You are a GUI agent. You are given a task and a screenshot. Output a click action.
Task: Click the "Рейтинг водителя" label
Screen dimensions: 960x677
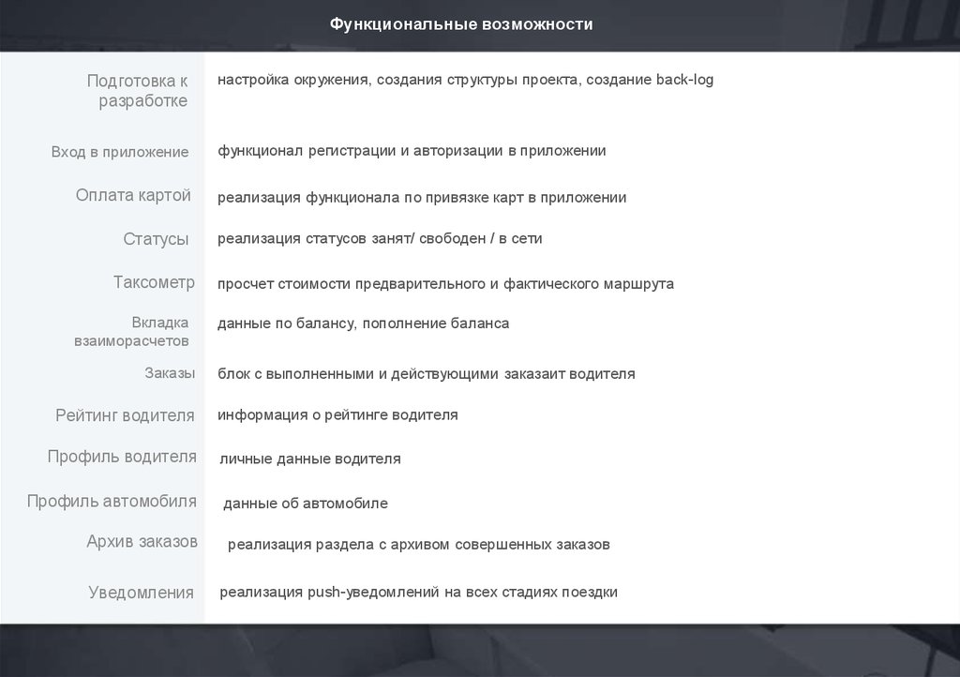(x=125, y=414)
